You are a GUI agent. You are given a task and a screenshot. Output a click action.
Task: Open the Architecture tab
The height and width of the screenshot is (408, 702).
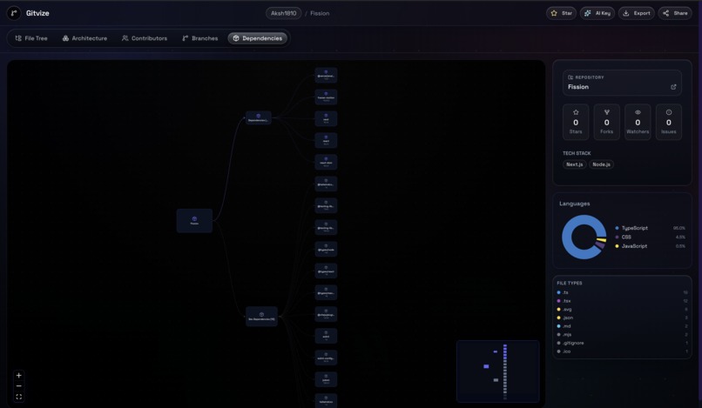(84, 38)
